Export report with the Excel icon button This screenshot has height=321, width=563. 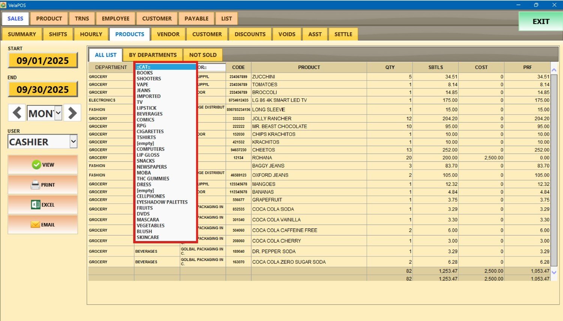coord(43,205)
